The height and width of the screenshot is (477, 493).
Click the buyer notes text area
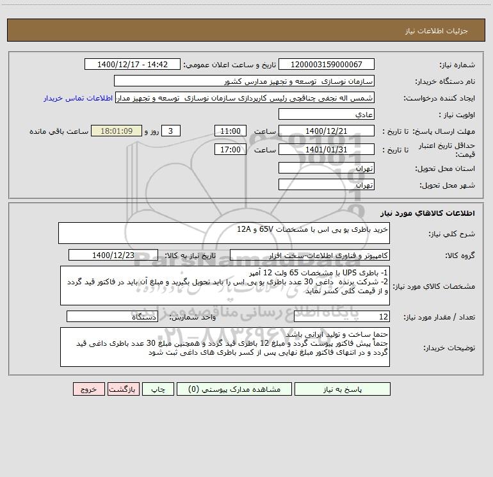click(x=225, y=347)
